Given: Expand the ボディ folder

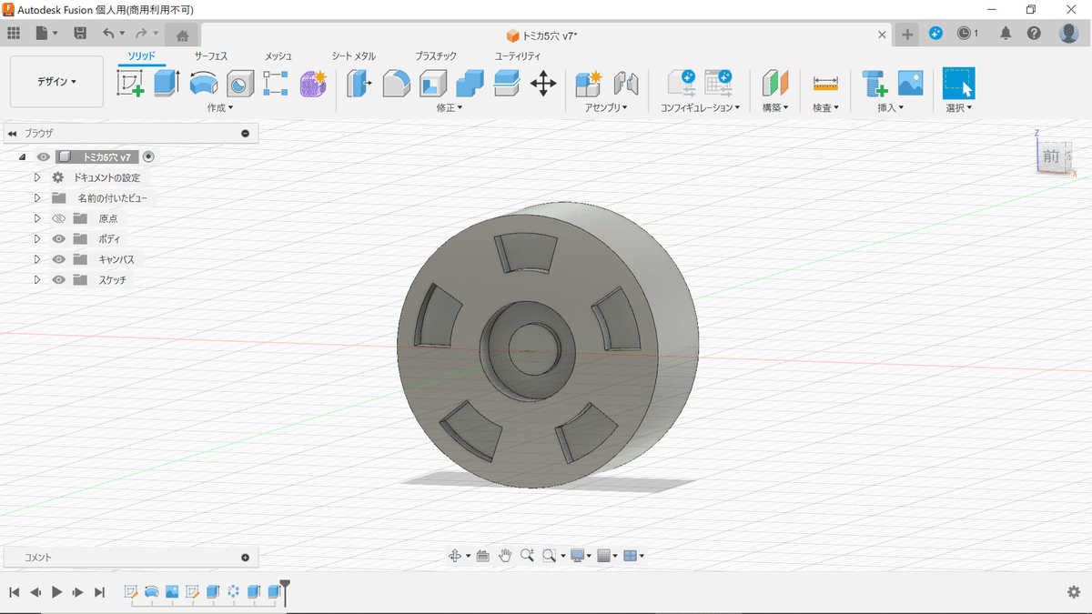Looking at the screenshot, I should tap(37, 238).
